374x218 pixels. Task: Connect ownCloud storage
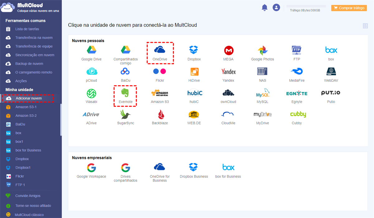(228, 96)
